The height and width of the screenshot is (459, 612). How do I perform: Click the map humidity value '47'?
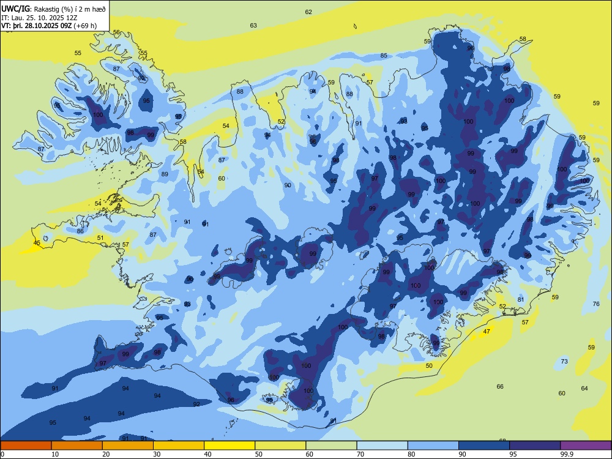tap(487, 331)
